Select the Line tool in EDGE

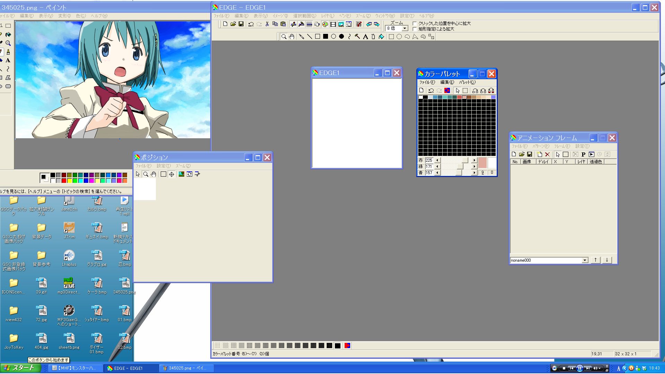(x=309, y=36)
